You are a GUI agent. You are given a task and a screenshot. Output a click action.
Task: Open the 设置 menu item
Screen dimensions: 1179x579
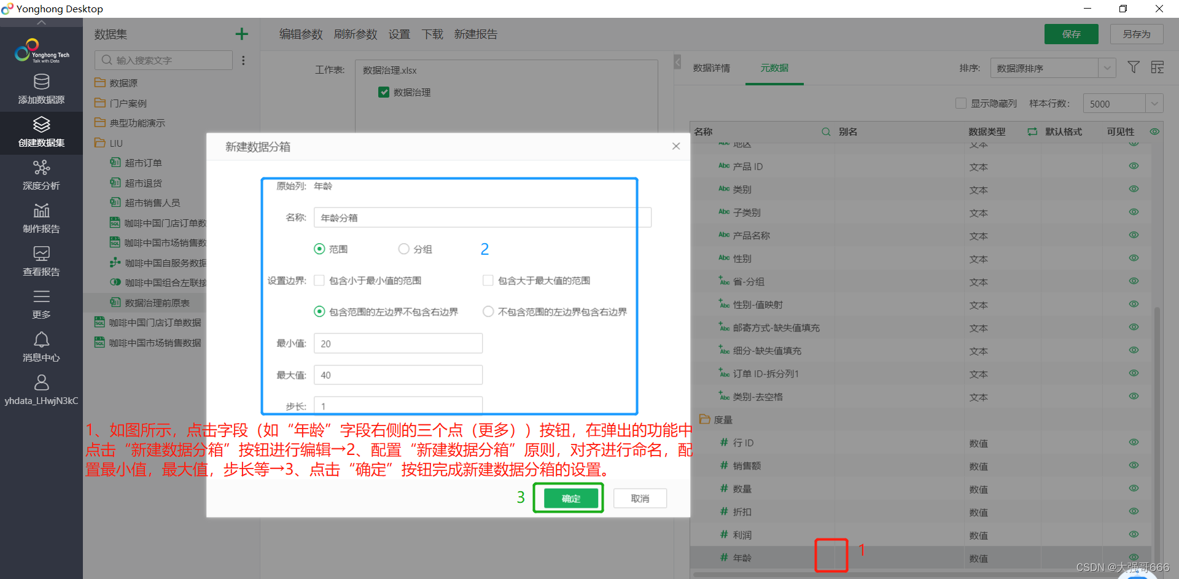click(399, 34)
